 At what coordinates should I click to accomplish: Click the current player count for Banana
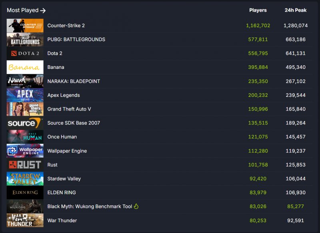(258, 67)
